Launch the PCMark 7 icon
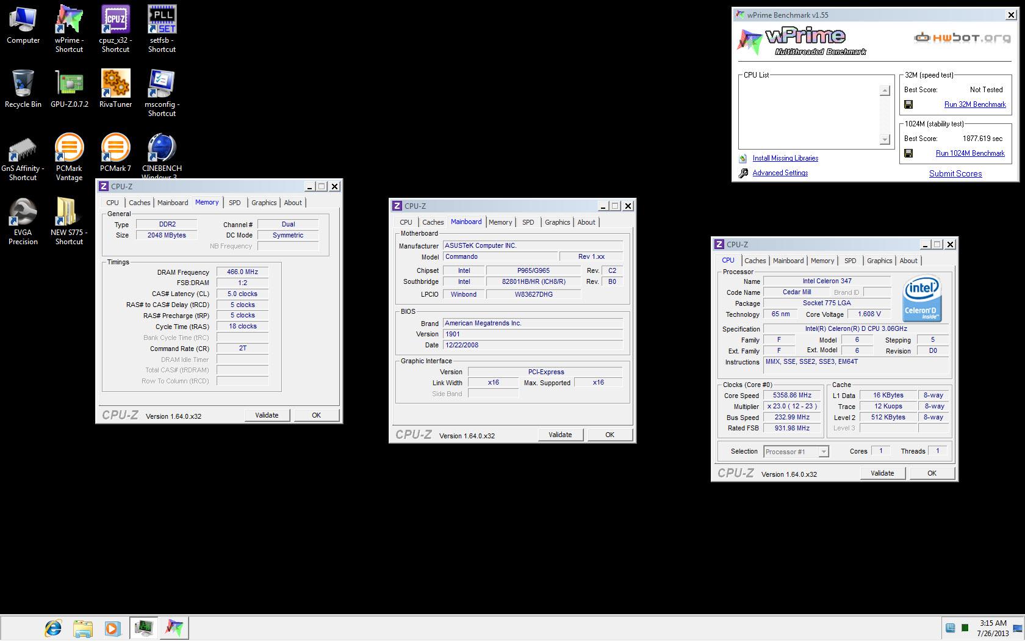1025x641 pixels. pyautogui.click(x=115, y=153)
